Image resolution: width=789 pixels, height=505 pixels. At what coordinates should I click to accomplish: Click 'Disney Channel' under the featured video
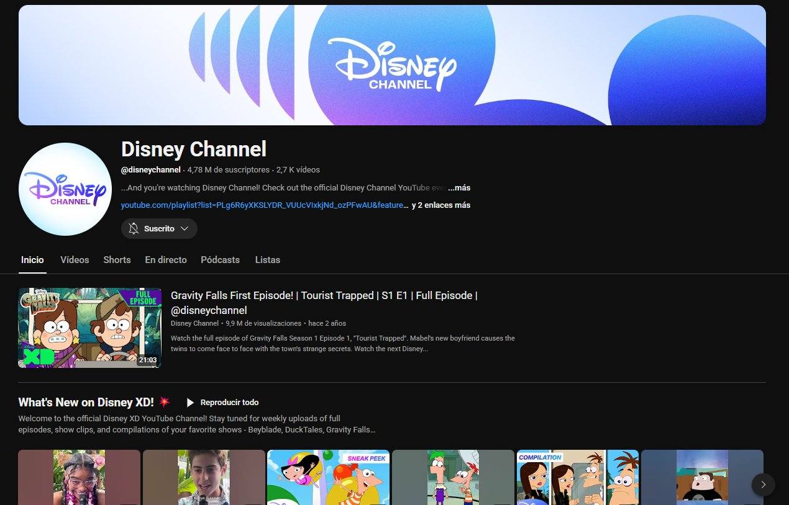[194, 323]
